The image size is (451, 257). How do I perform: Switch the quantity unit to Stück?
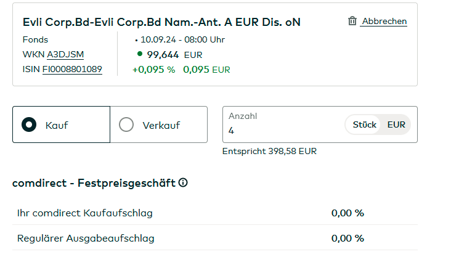[364, 124]
